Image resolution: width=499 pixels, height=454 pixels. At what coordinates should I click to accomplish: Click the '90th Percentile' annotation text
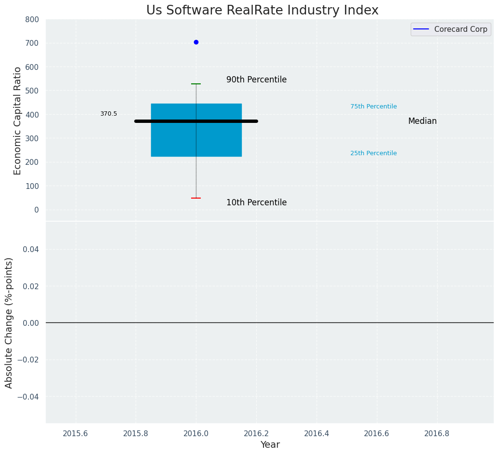click(x=256, y=80)
